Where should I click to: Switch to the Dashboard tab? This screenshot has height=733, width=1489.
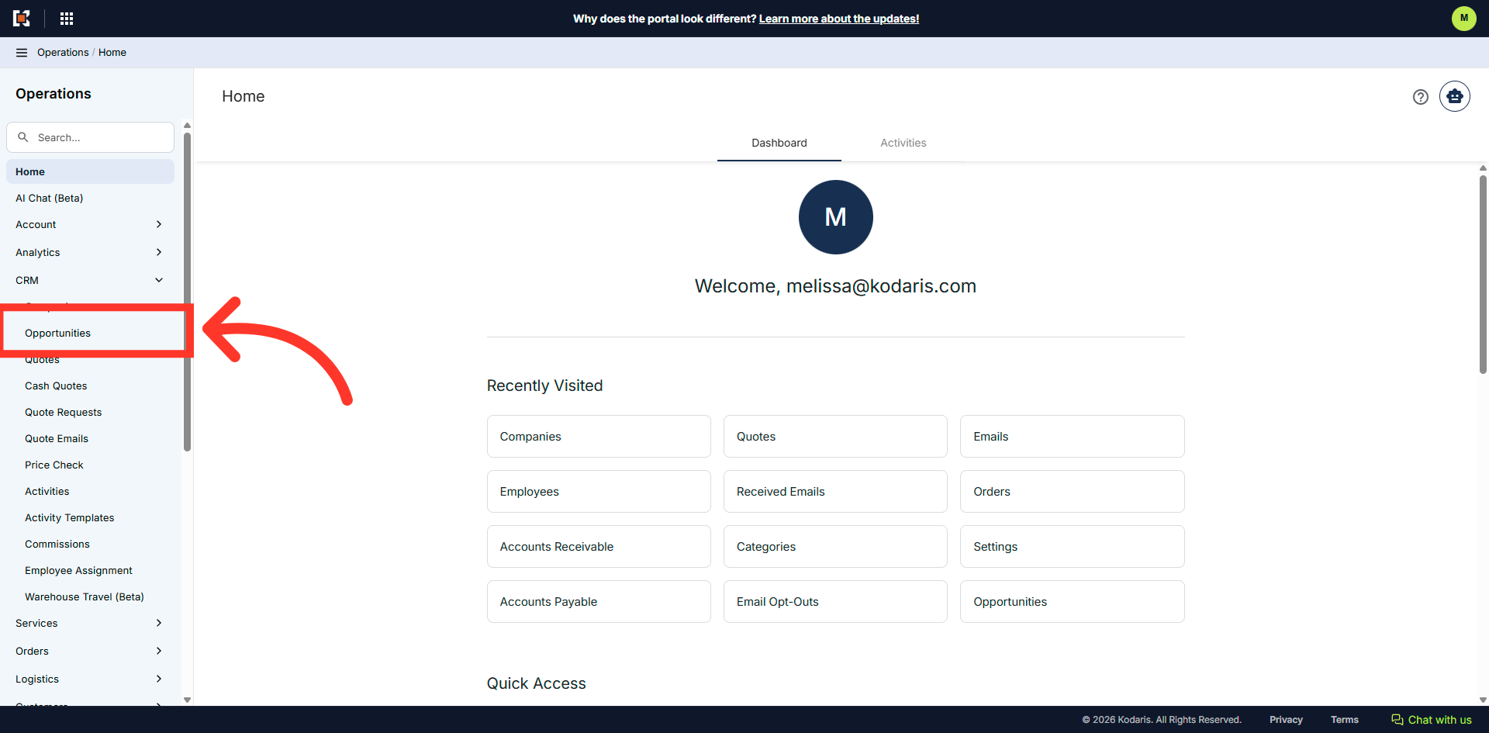[x=779, y=143]
